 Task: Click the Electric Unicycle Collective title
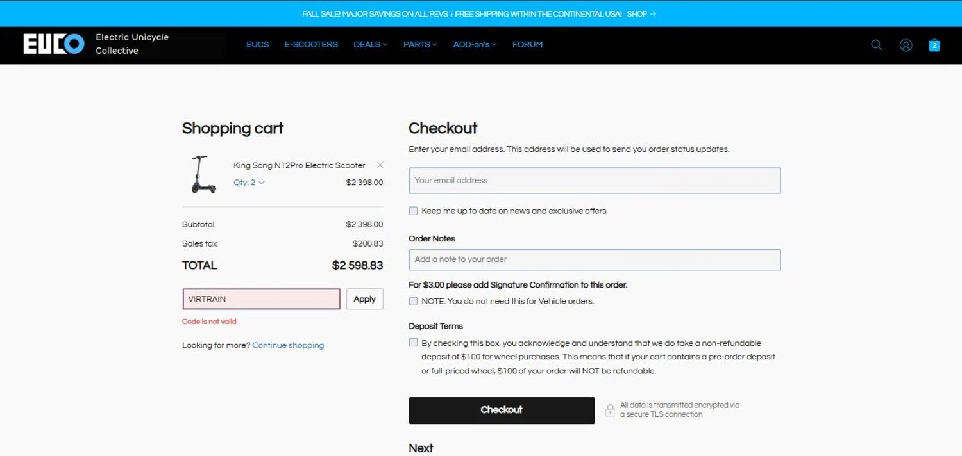[x=132, y=44]
